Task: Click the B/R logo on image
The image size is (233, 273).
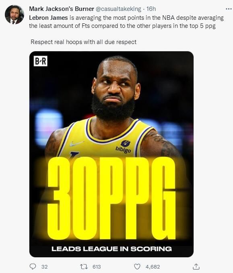Action: (x=40, y=61)
